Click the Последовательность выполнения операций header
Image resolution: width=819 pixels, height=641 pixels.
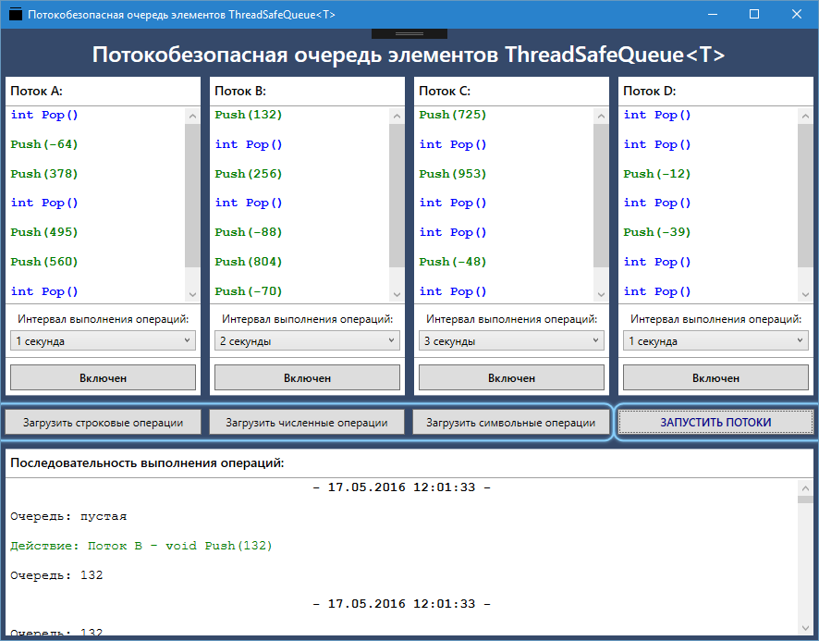147,462
